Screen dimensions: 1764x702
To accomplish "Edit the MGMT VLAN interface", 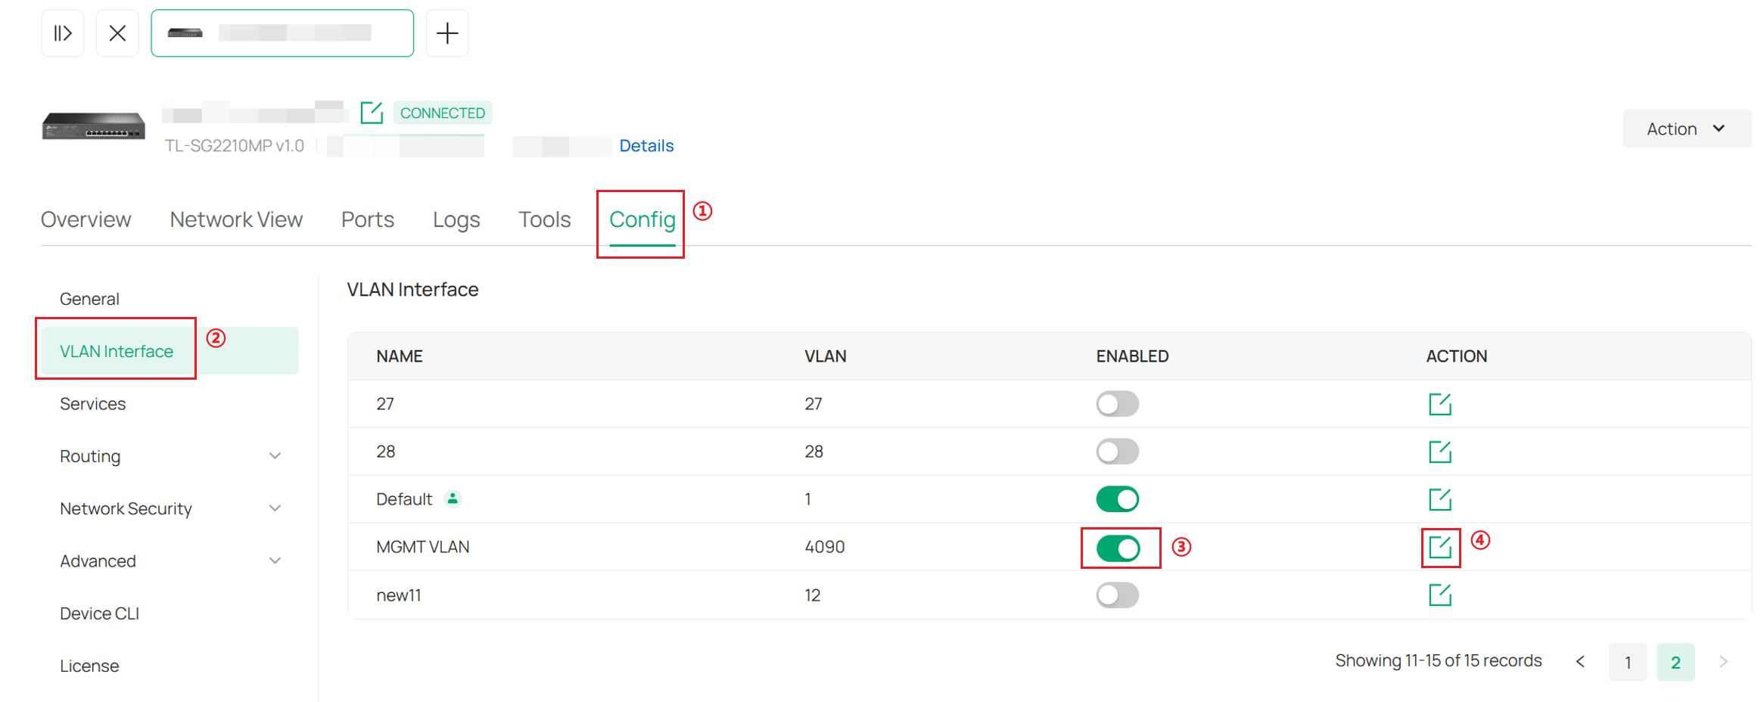I will tap(1440, 547).
